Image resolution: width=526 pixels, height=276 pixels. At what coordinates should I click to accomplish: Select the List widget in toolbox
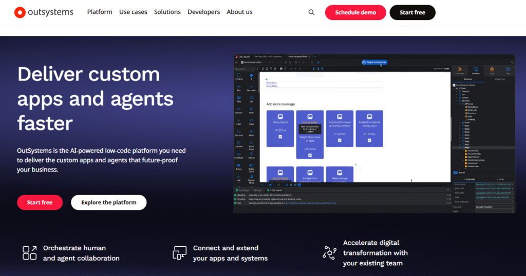(251, 99)
